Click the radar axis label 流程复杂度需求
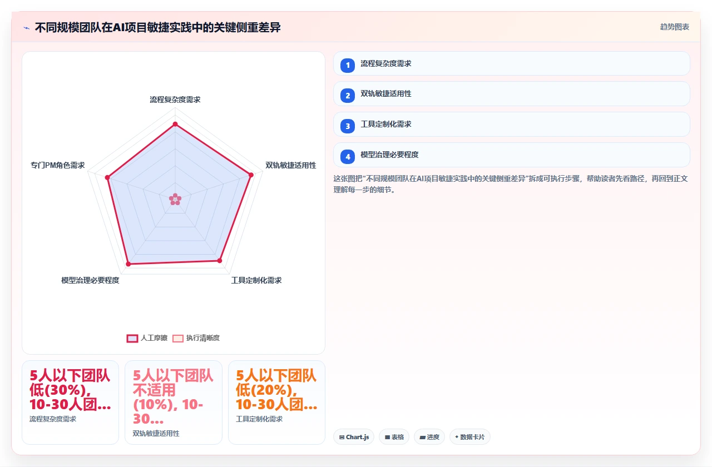712x467 pixels. click(x=175, y=100)
